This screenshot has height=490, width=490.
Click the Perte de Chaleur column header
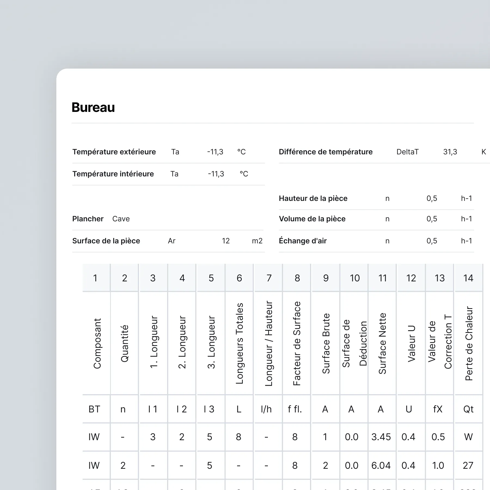pyautogui.click(x=469, y=344)
